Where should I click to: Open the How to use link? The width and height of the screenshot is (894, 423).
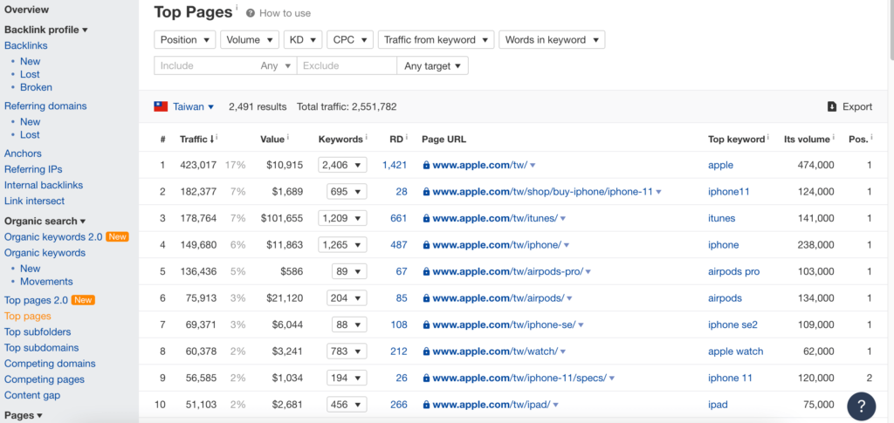click(285, 13)
